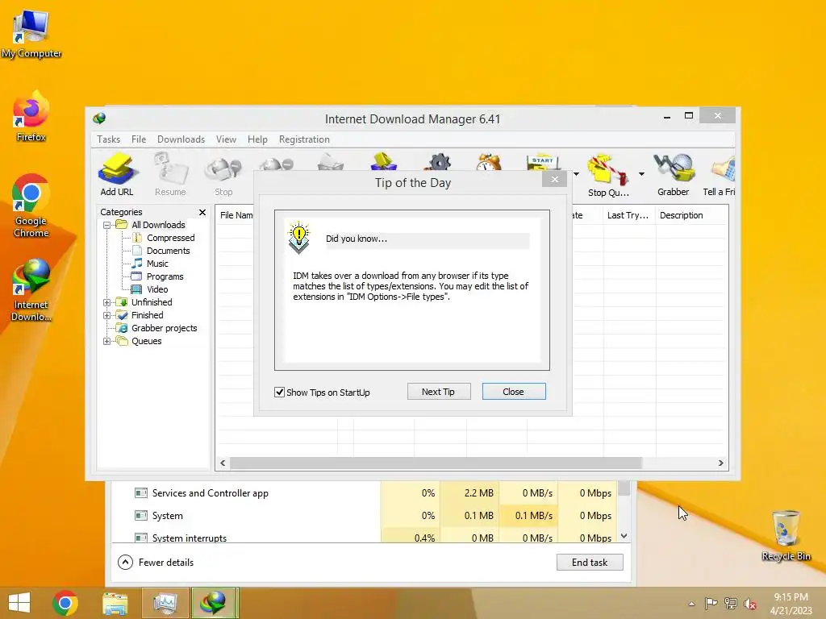Select Services and Controller app row

364,493
